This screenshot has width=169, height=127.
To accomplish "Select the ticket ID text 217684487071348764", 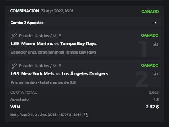I will (65, 115).
